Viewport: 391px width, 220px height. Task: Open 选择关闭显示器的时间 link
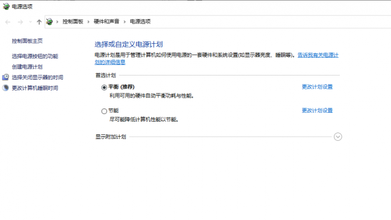tap(37, 77)
